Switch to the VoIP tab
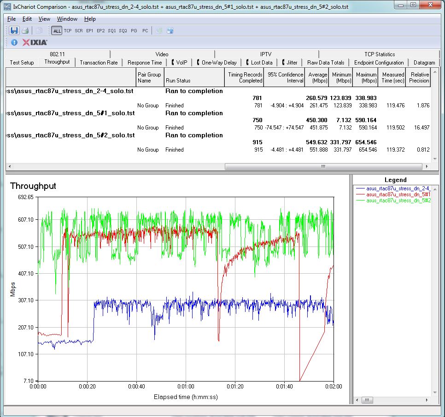445x417 pixels. [x=179, y=63]
